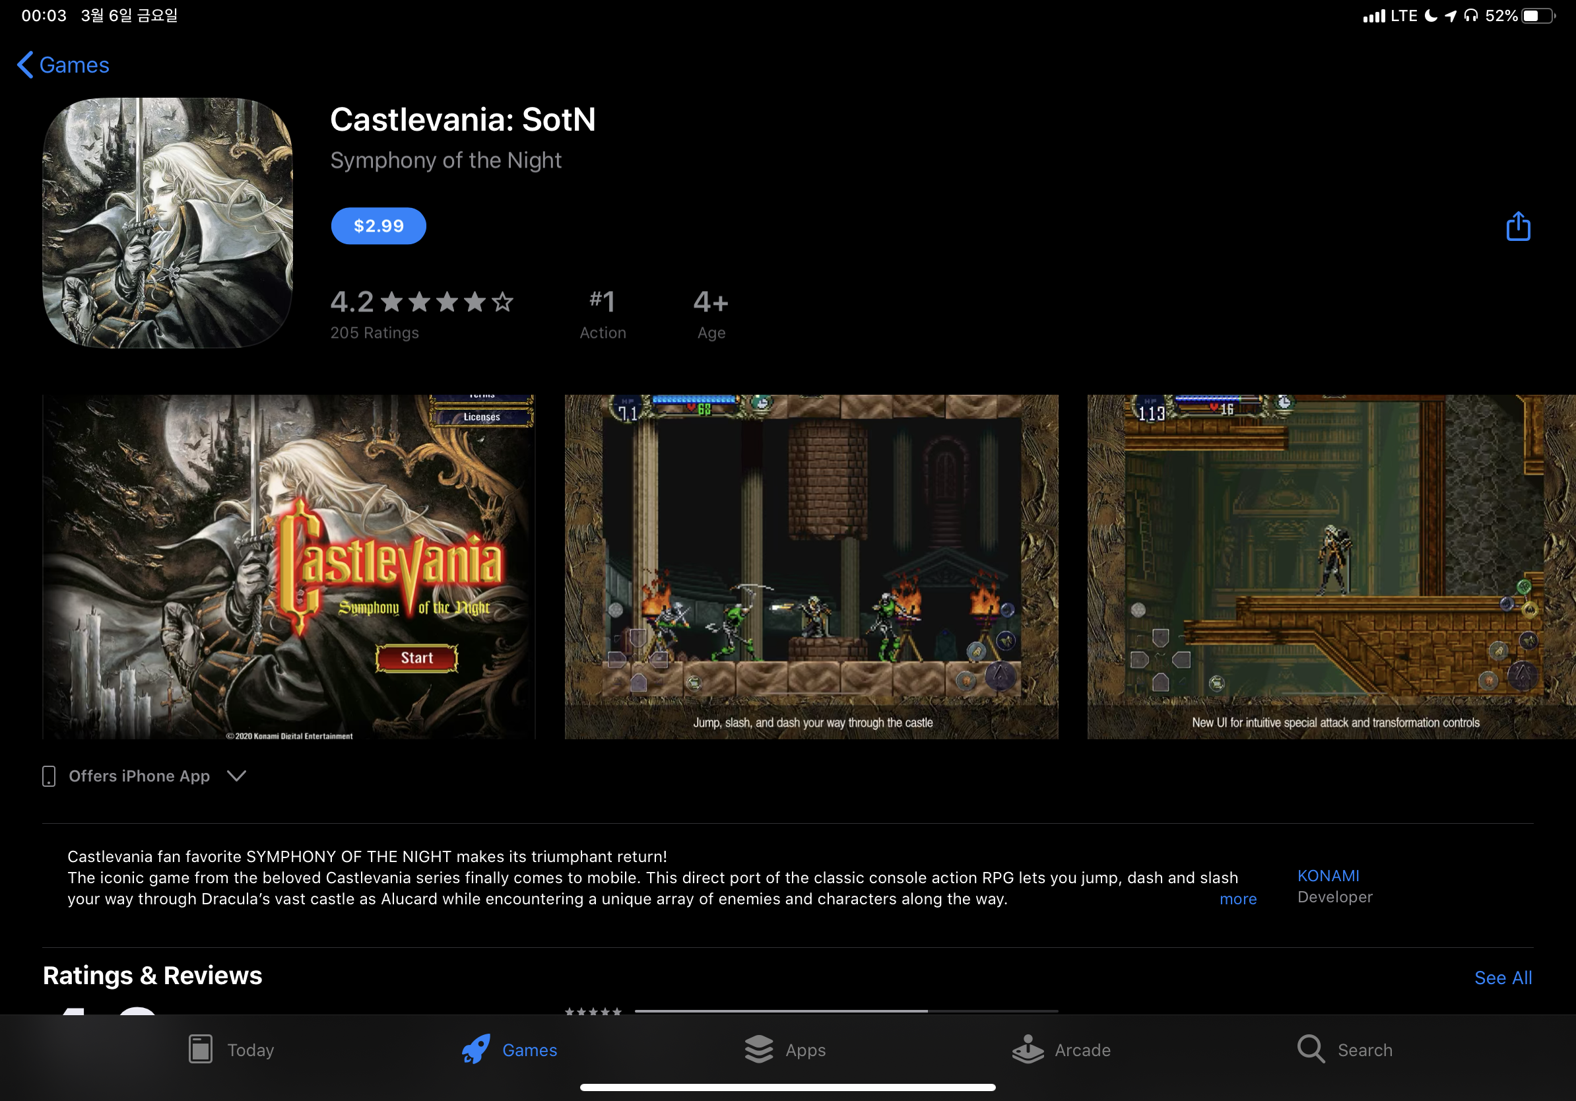Screen dimensions: 1576x1101
Task: Switch to the Today tab
Action: pyautogui.click(x=232, y=1050)
